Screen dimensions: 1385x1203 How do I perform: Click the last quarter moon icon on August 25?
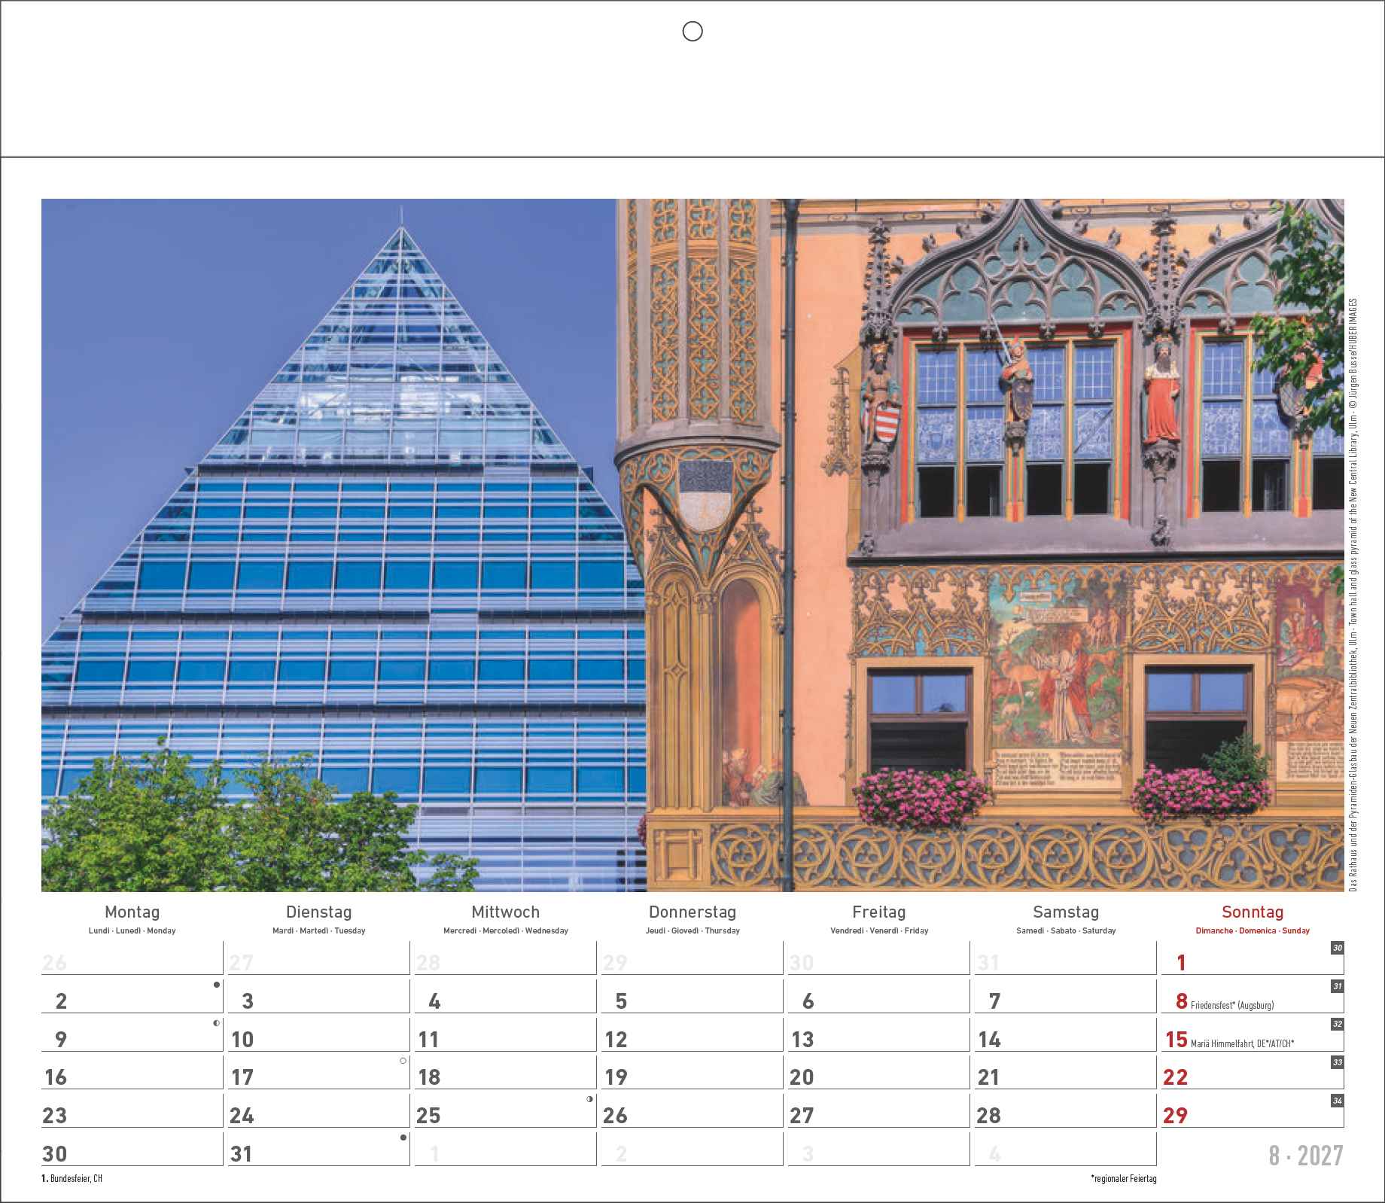pyautogui.click(x=590, y=1099)
